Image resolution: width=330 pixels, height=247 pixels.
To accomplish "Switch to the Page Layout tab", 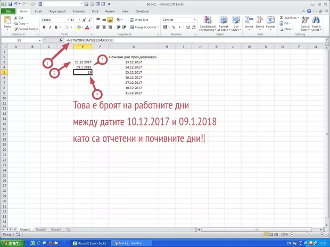I will click(57, 11).
